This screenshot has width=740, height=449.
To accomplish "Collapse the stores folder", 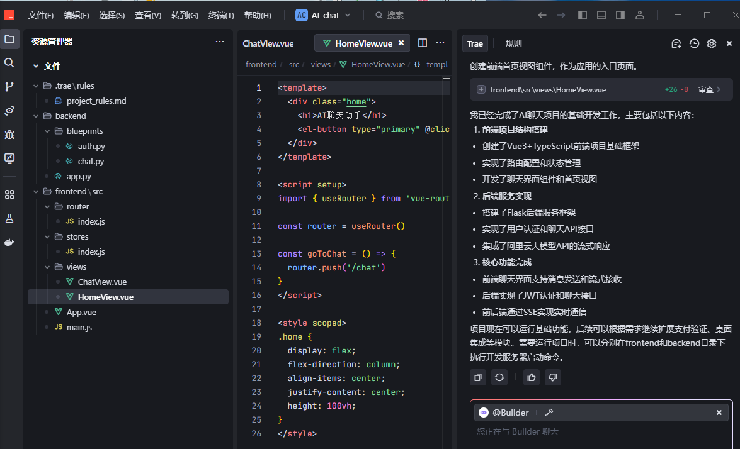I will 47,236.
